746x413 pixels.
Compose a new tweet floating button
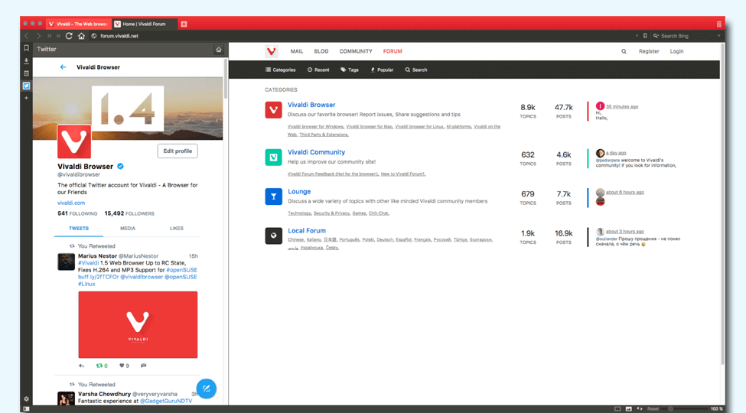tap(206, 389)
